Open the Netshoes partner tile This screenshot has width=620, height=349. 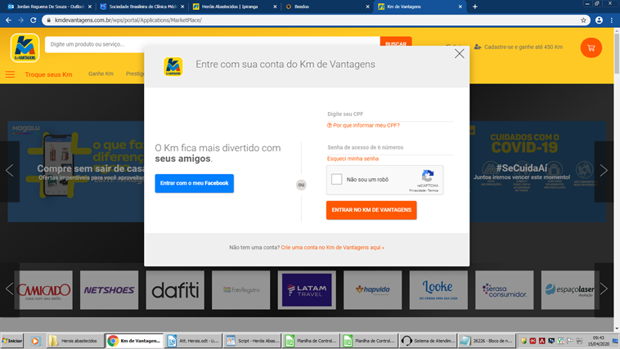coord(109,290)
